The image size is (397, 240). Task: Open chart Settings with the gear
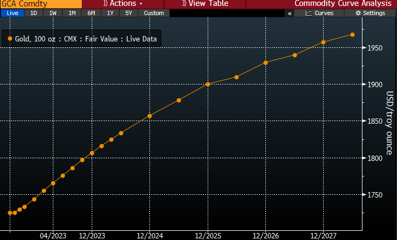tap(370, 13)
